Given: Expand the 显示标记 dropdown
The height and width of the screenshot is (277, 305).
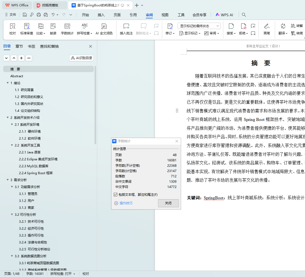Looking at the screenshot, I should (190, 33).
